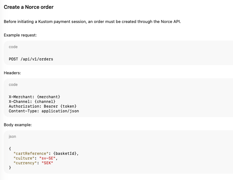This screenshot has width=233, height=180.
Task: Click the "Authorization: Bearer {token}" line
Action: pos(43,106)
